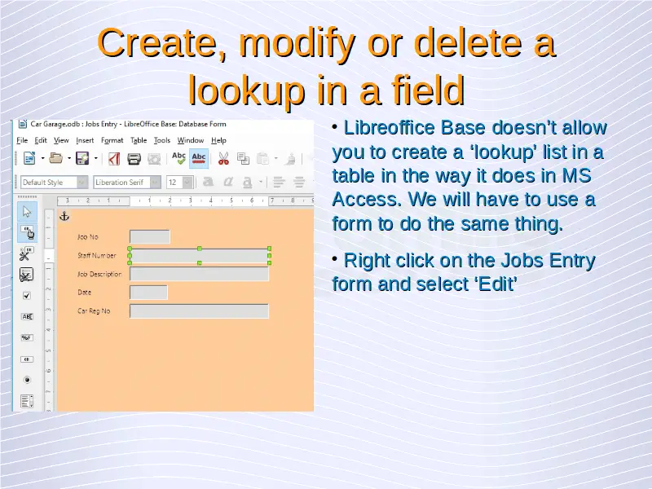Click the Print icon
652x489 pixels.
[134, 159]
